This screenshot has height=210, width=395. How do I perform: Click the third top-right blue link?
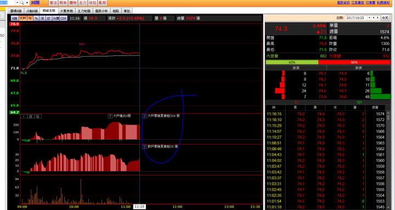tap(370, 3)
